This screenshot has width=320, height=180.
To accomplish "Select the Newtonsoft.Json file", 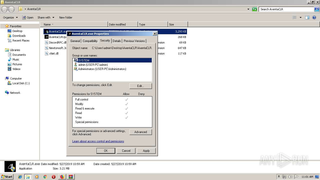I will pos(55,48).
